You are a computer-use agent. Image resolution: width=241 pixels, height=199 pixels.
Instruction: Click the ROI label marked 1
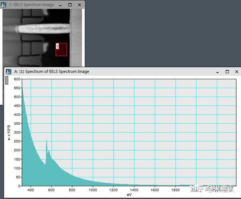click(x=57, y=46)
